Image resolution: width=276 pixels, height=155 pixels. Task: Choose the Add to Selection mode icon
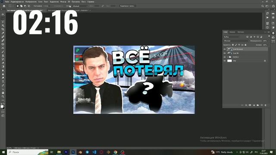21,6
